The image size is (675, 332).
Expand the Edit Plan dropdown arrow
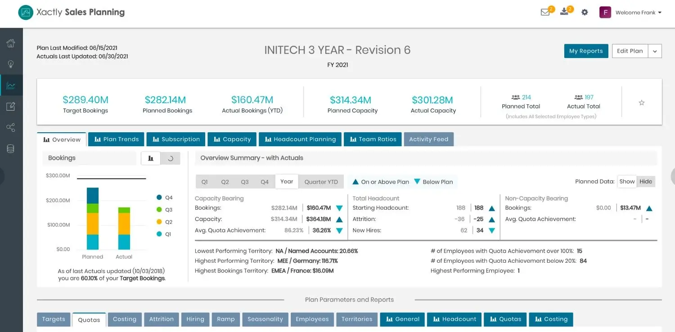[x=655, y=51]
